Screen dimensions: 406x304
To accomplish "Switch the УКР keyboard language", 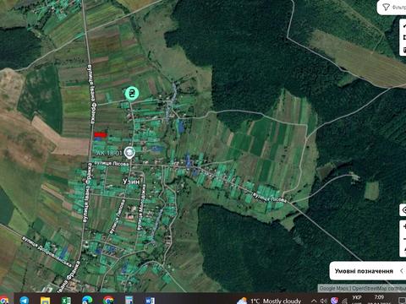I will pos(356,297).
